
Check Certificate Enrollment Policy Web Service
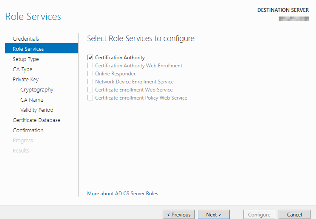90,98
